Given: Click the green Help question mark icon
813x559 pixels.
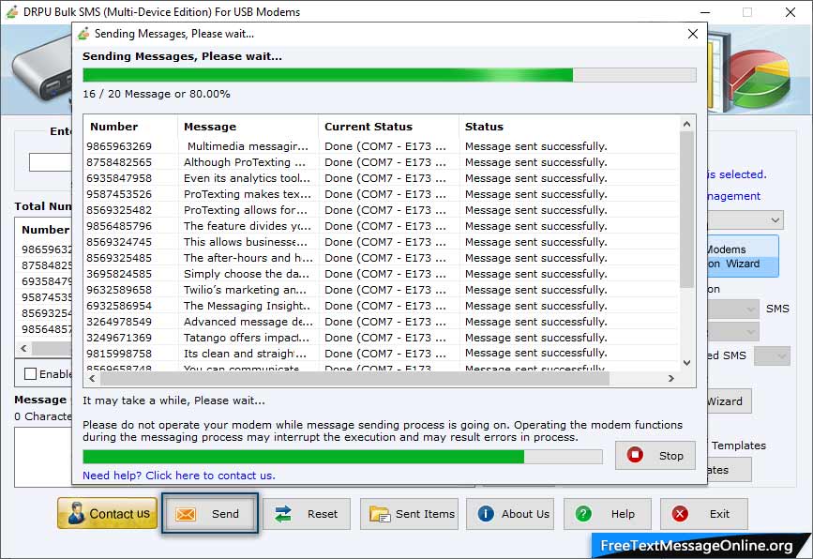Looking at the screenshot, I should point(583,514).
